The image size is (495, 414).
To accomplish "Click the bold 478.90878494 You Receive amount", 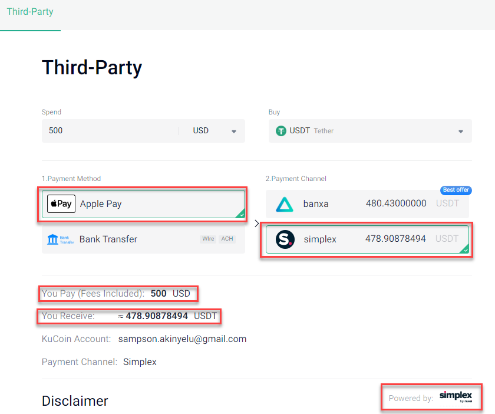I will click(x=157, y=316).
